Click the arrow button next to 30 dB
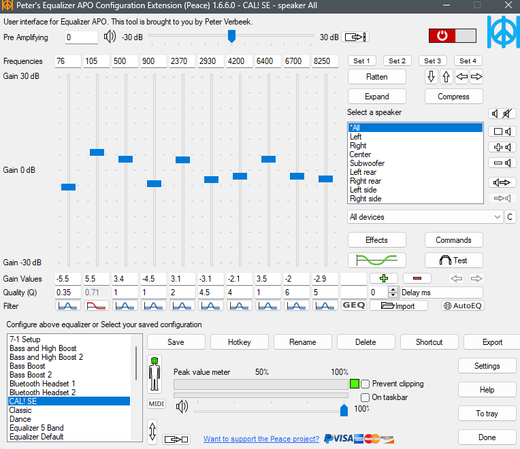The width and height of the screenshot is (520, 449). (355, 37)
